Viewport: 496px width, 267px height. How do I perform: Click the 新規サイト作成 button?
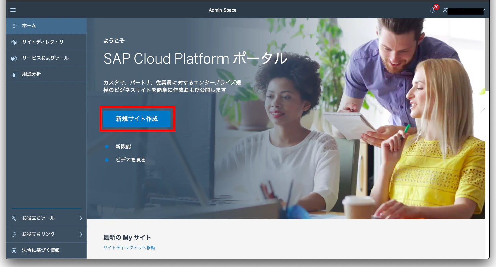(137, 119)
